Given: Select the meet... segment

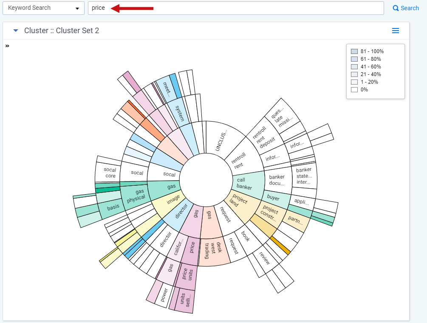Looking at the screenshot, I should pos(167,88).
